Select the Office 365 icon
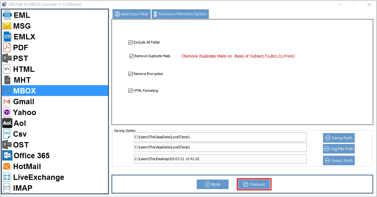The image size is (377, 197). (x=7, y=155)
